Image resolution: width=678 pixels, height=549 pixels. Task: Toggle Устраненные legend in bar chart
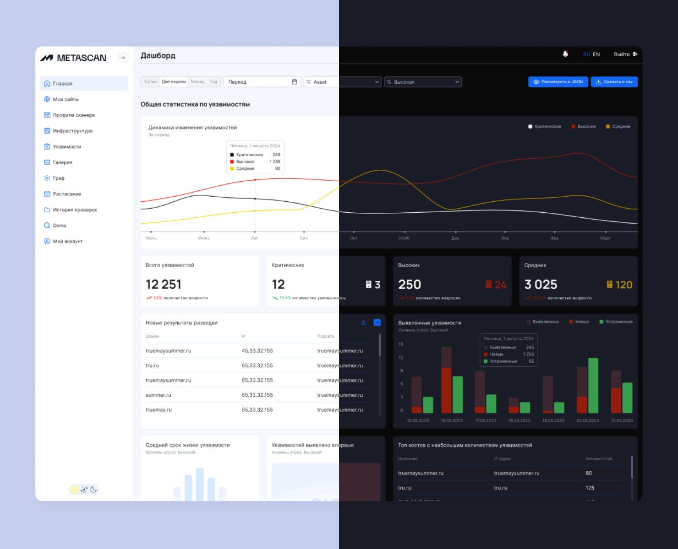click(x=616, y=322)
